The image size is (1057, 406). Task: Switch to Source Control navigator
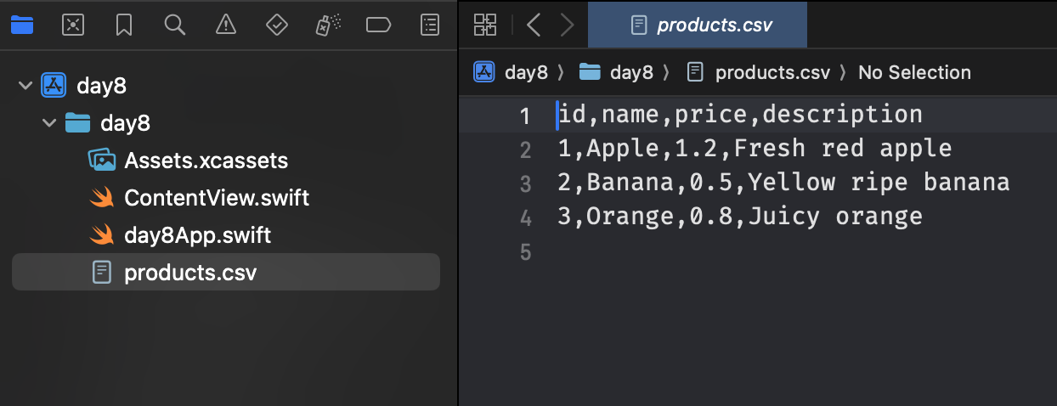(x=73, y=25)
